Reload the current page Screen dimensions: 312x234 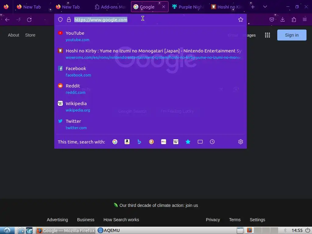coord(29,20)
